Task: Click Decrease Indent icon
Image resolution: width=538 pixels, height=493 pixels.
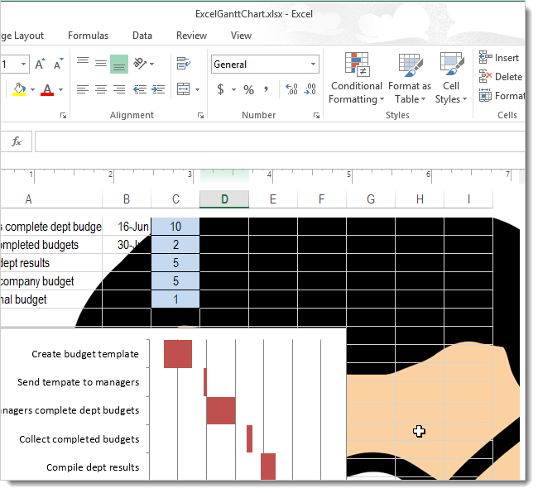Action: (140, 90)
